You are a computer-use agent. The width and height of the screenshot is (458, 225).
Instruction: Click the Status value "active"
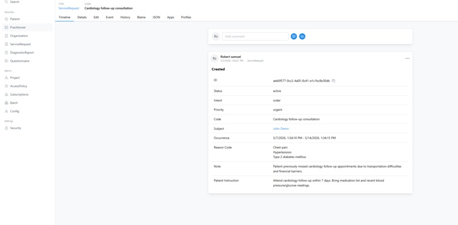277,91
